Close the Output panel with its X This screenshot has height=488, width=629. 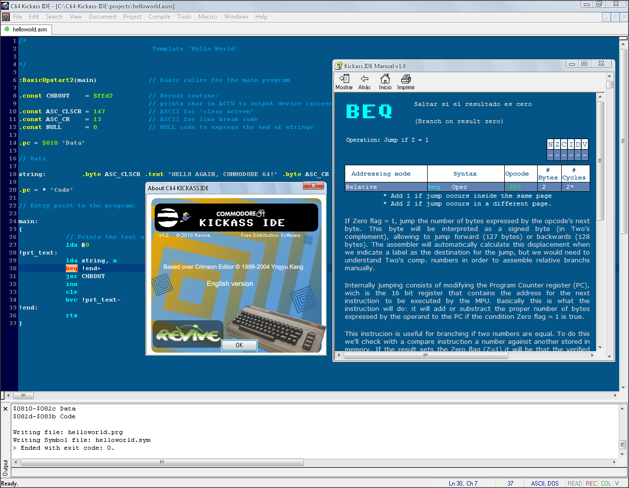(x=5, y=409)
